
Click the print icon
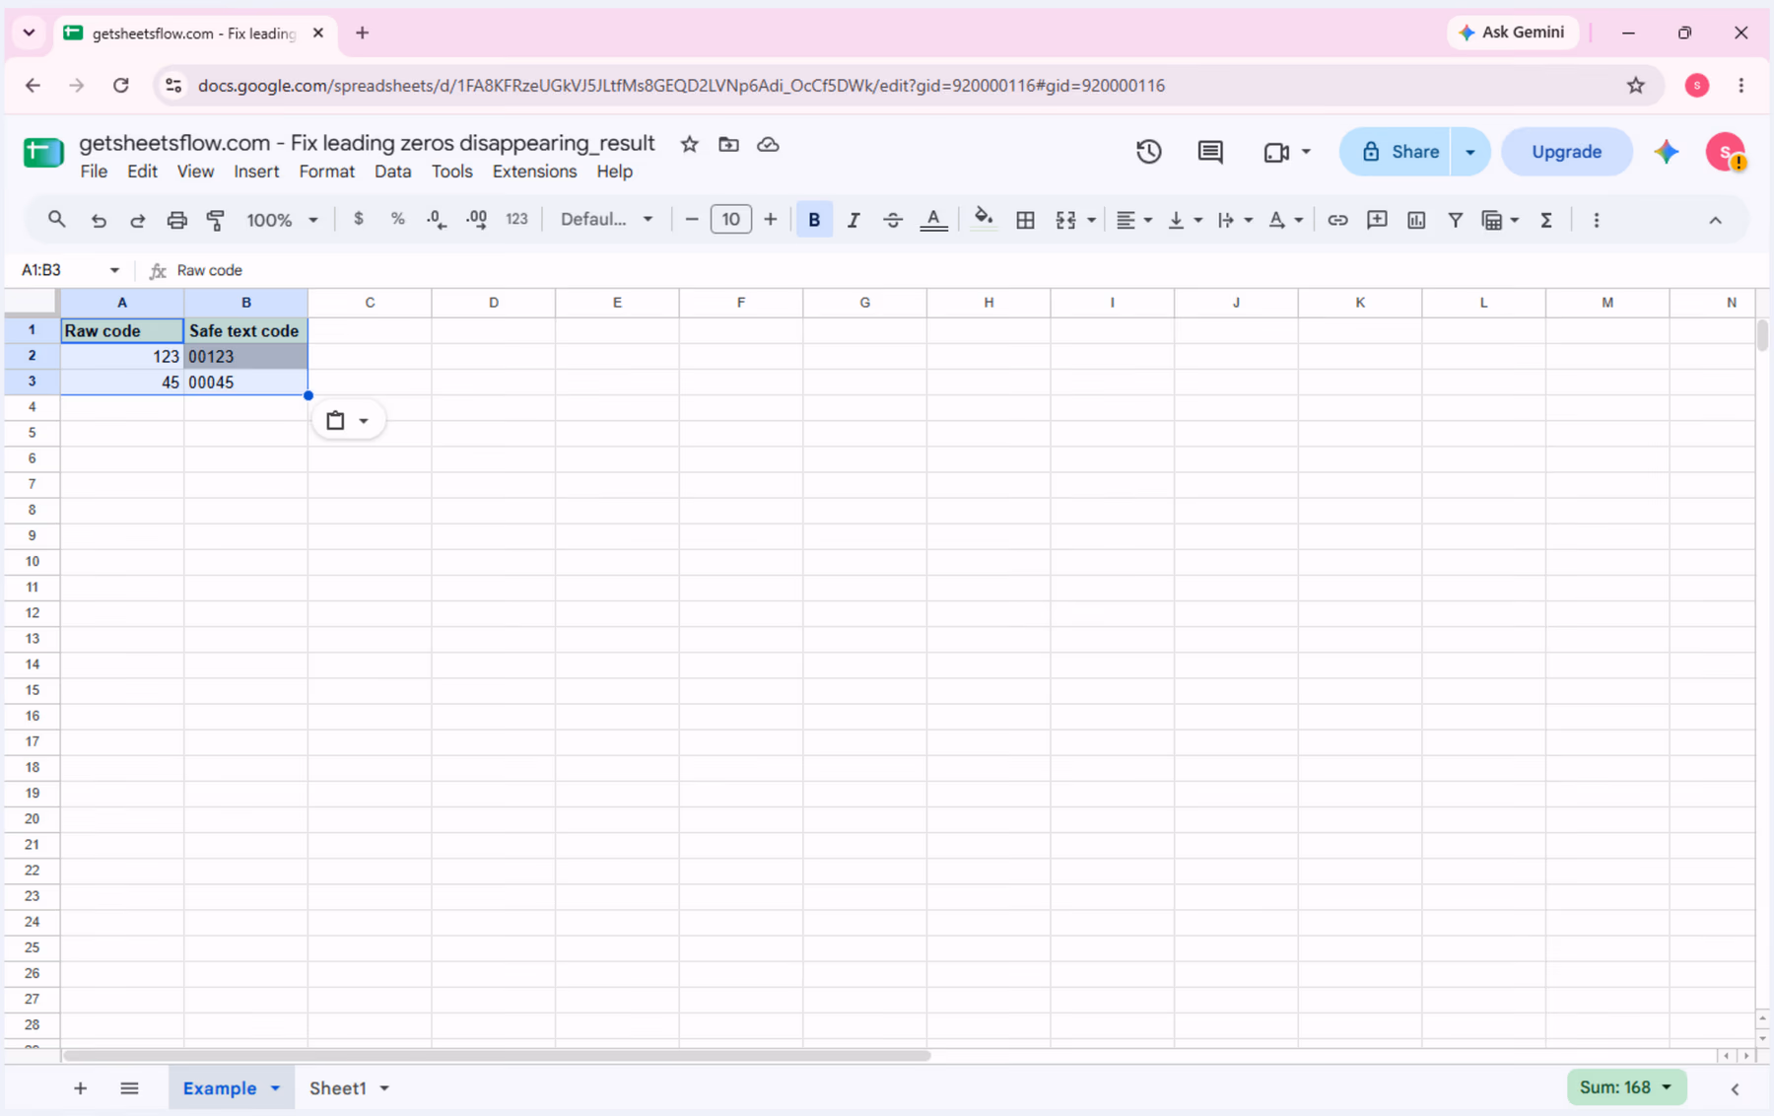[176, 220]
